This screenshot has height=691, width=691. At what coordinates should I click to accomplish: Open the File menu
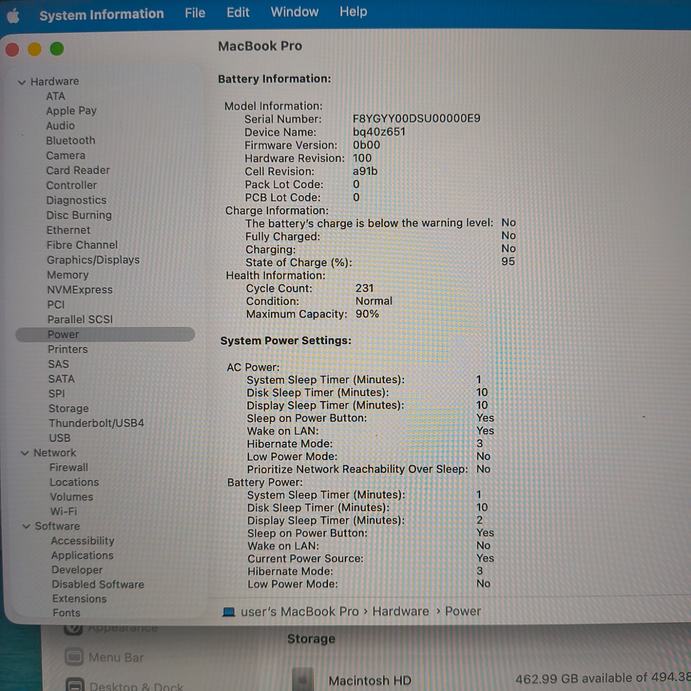point(195,13)
